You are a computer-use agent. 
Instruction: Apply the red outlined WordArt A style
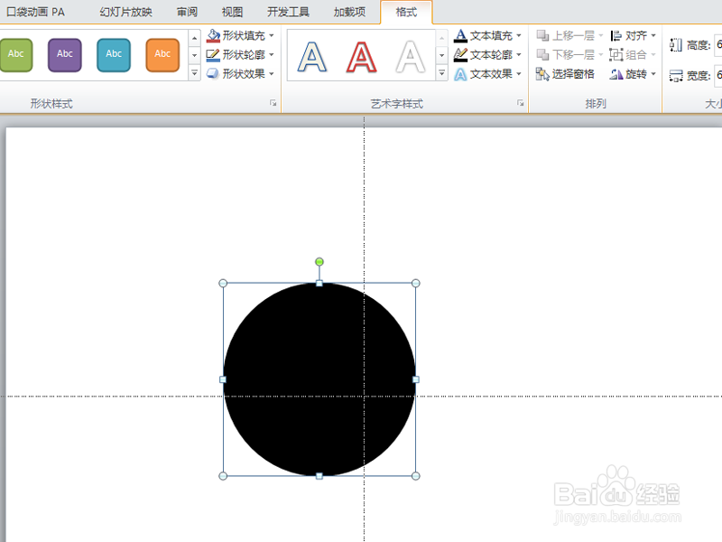362,57
